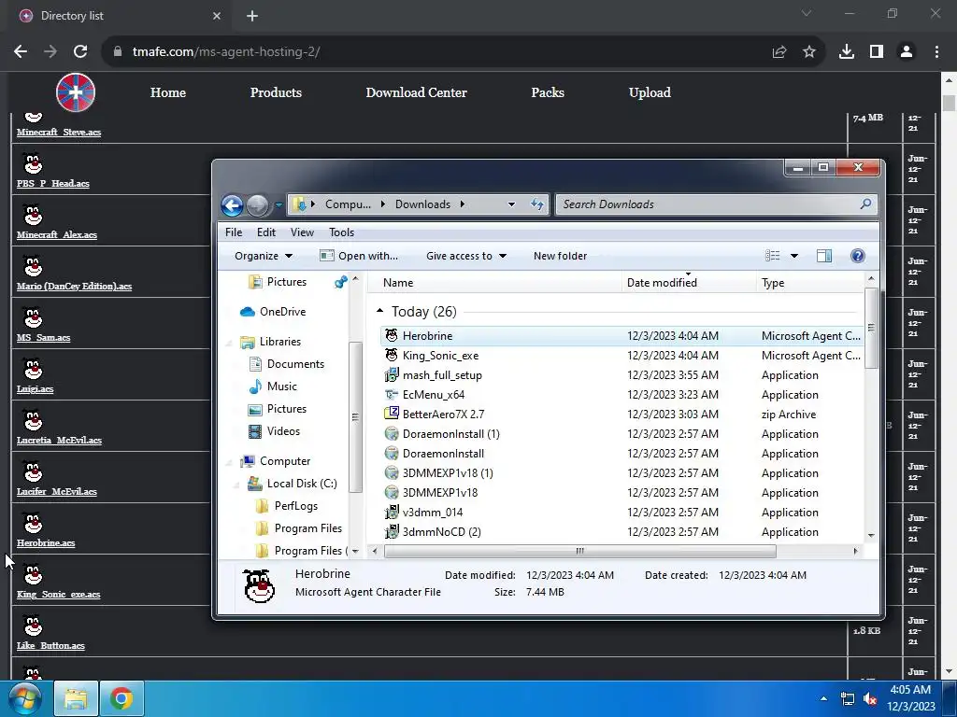Click the Open with... button
Viewport: 957px width, 717px height.
pos(359,256)
